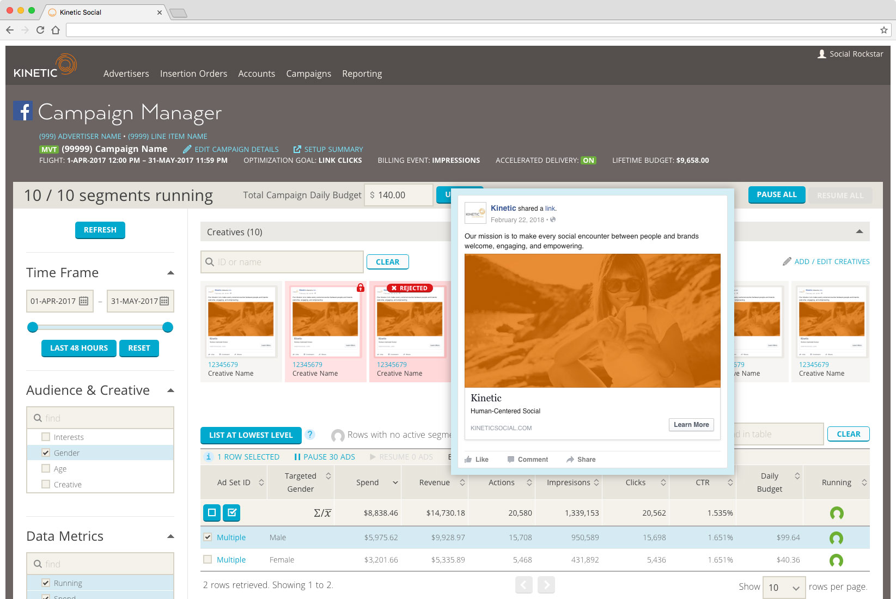896x599 pixels.
Task: Sort the Ad Set ID column
Action: pos(261,482)
